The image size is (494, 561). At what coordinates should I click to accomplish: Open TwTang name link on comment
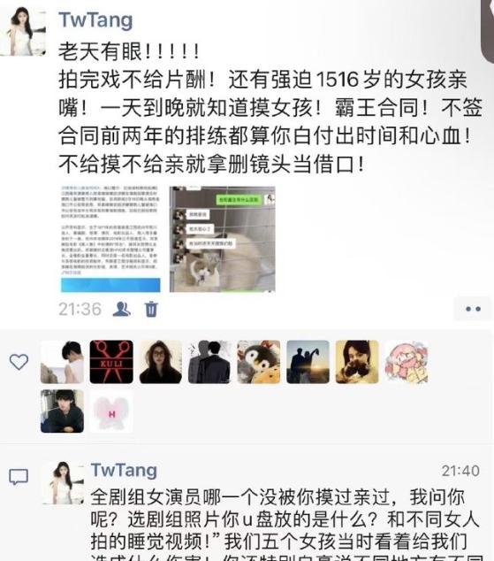[x=124, y=470]
